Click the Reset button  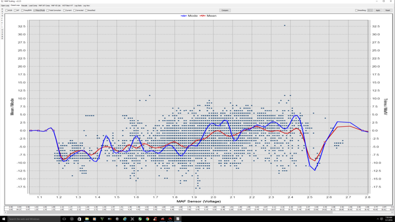(388, 10)
